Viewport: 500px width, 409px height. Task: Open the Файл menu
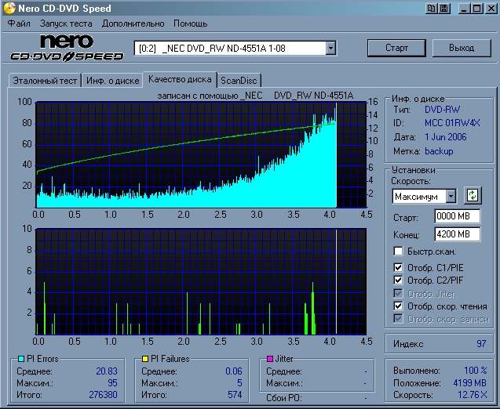tap(18, 24)
